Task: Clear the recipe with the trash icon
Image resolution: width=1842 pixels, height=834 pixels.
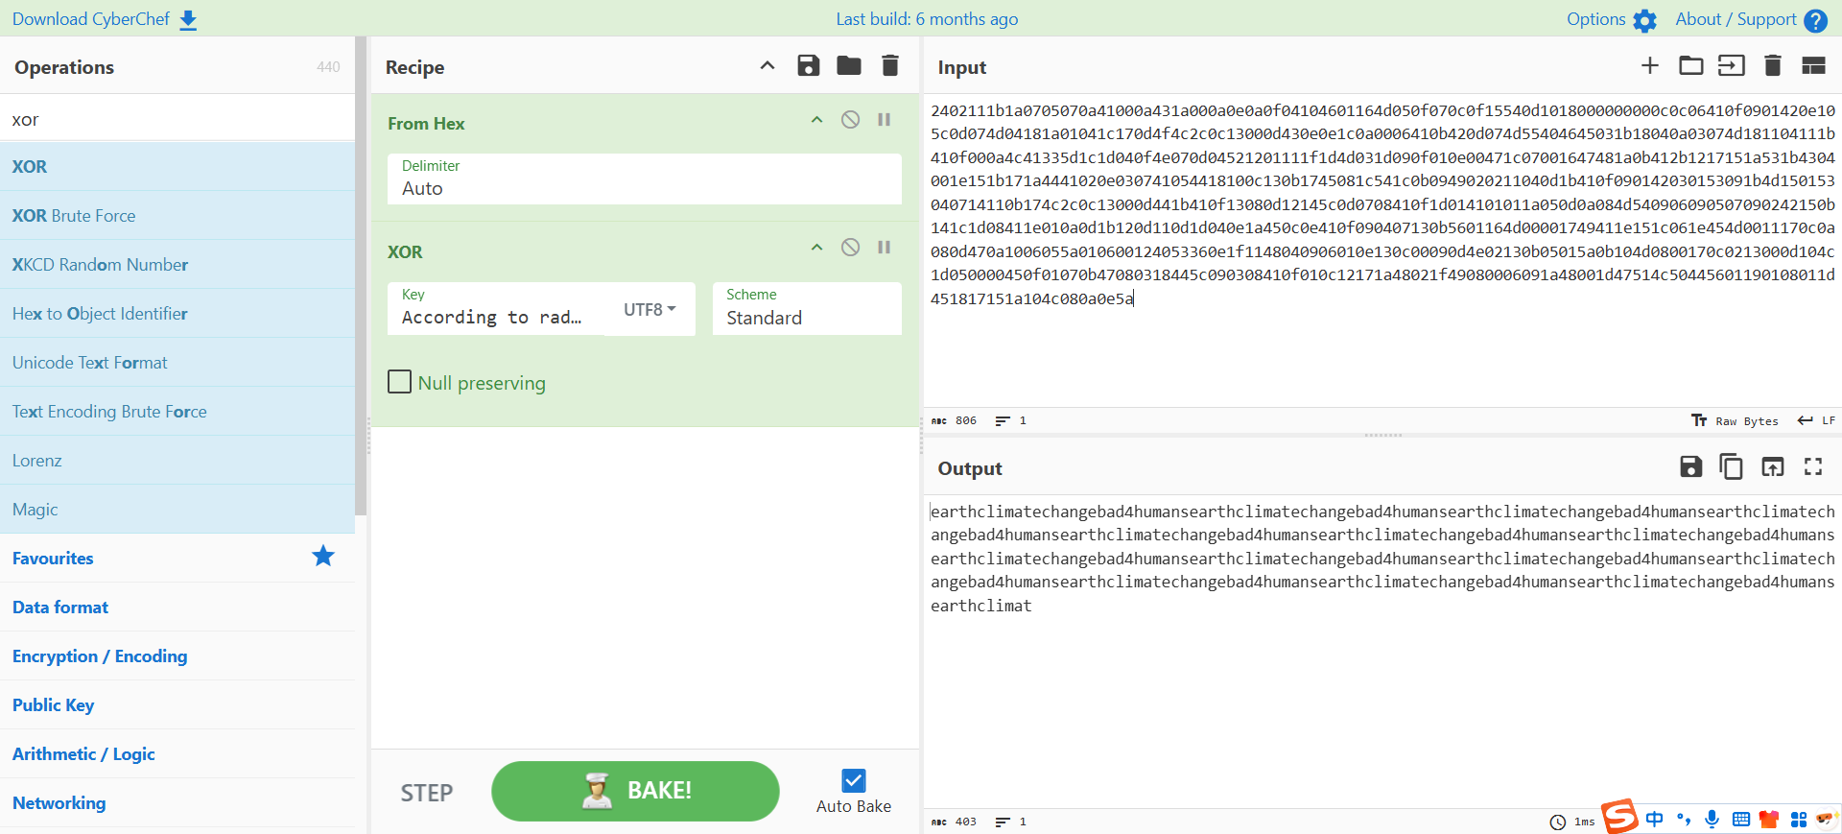Action: (x=890, y=65)
